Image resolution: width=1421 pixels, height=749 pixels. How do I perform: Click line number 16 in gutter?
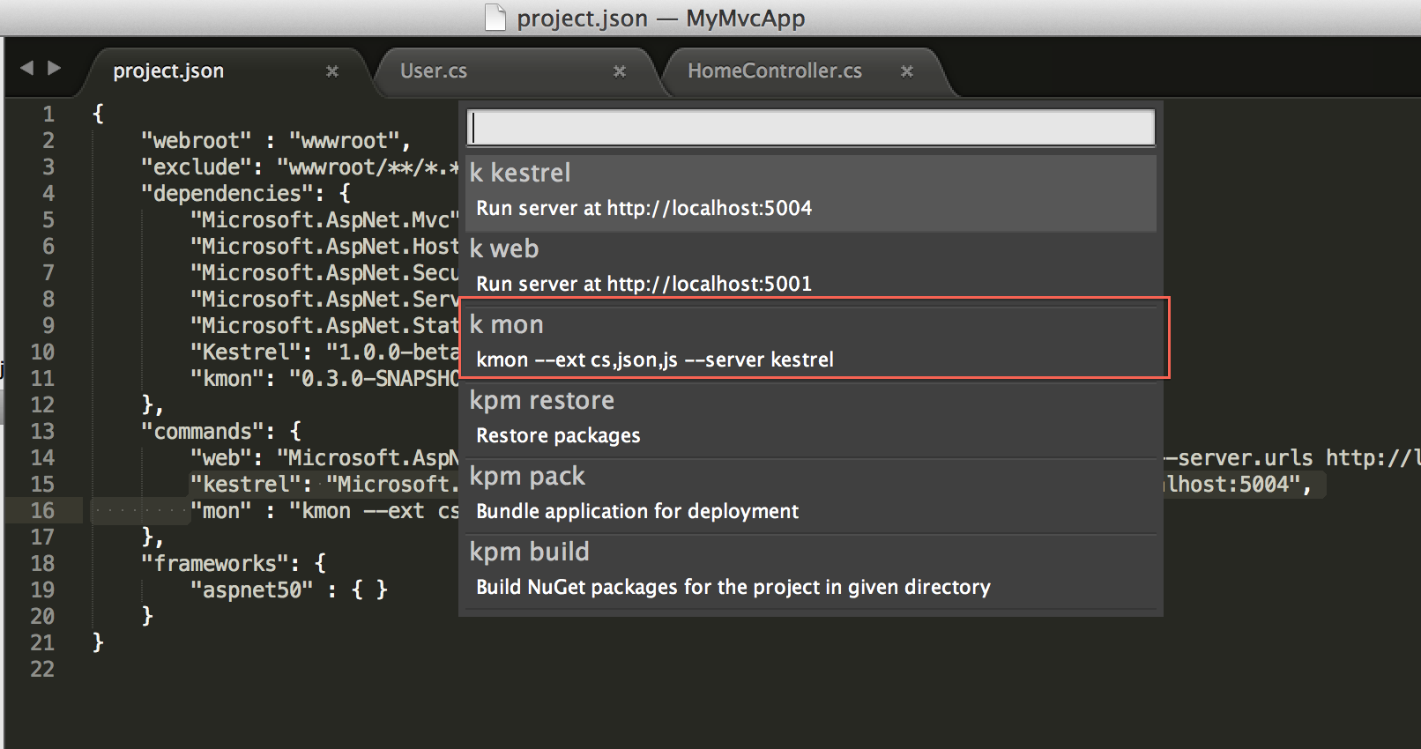pyautogui.click(x=42, y=510)
